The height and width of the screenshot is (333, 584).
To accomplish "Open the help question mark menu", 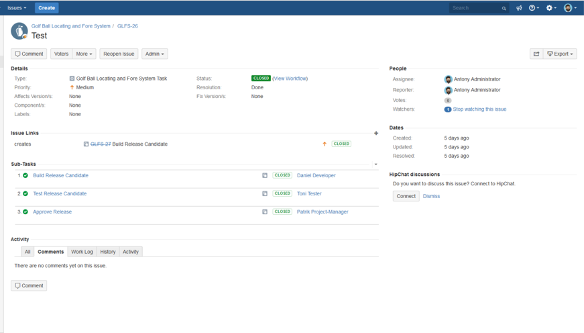I will (534, 8).
